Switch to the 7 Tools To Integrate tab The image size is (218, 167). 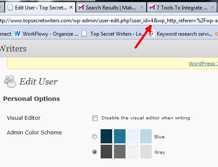point(182,8)
